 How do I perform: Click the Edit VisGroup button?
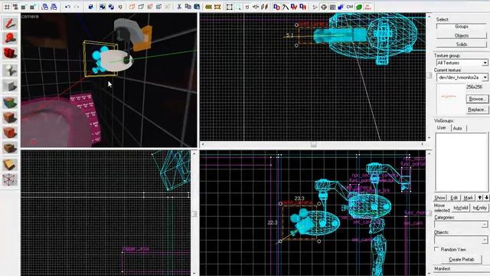tap(454, 198)
